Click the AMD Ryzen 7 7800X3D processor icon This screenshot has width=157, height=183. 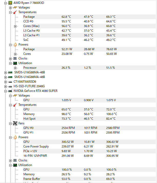point(10,3)
